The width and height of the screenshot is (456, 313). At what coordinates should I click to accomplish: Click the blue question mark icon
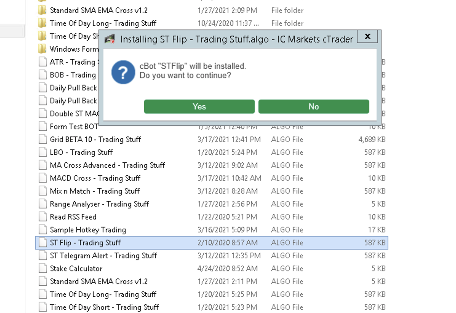pos(123,72)
